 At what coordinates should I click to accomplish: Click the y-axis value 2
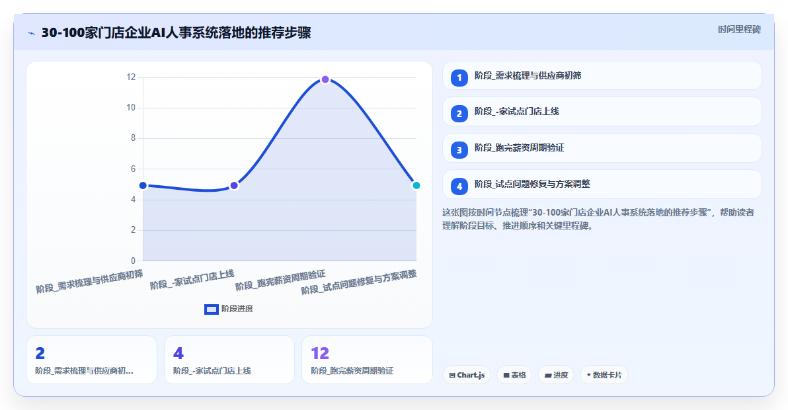coord(133,230)
